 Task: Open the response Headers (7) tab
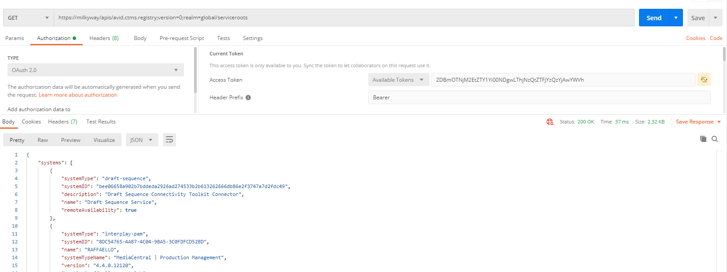62,122
